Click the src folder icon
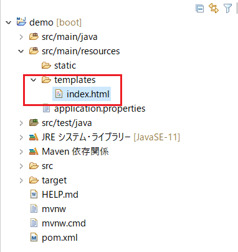 tap(34, 166)
